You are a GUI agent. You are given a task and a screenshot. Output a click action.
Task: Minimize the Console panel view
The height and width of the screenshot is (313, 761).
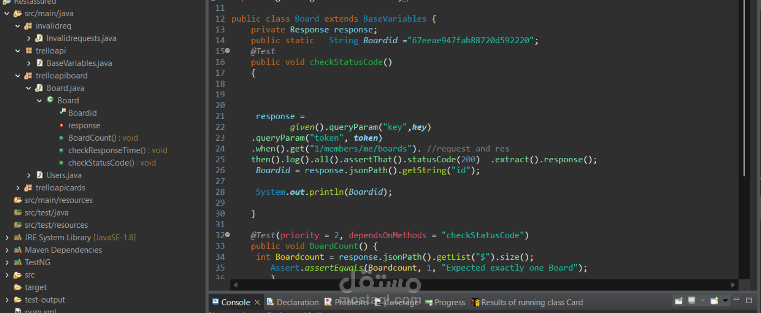(737, 299)
